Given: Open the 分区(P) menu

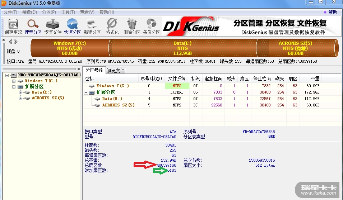Looking at the screenshot, I should pos(49,12).
